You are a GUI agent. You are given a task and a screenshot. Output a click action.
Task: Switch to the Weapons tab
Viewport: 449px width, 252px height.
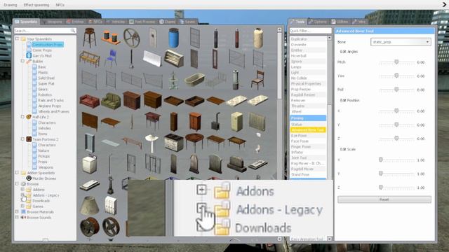click(53, 22)
